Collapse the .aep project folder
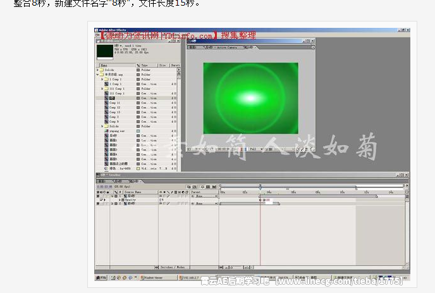Screen dimensions: 435x293 pos(97,75)
